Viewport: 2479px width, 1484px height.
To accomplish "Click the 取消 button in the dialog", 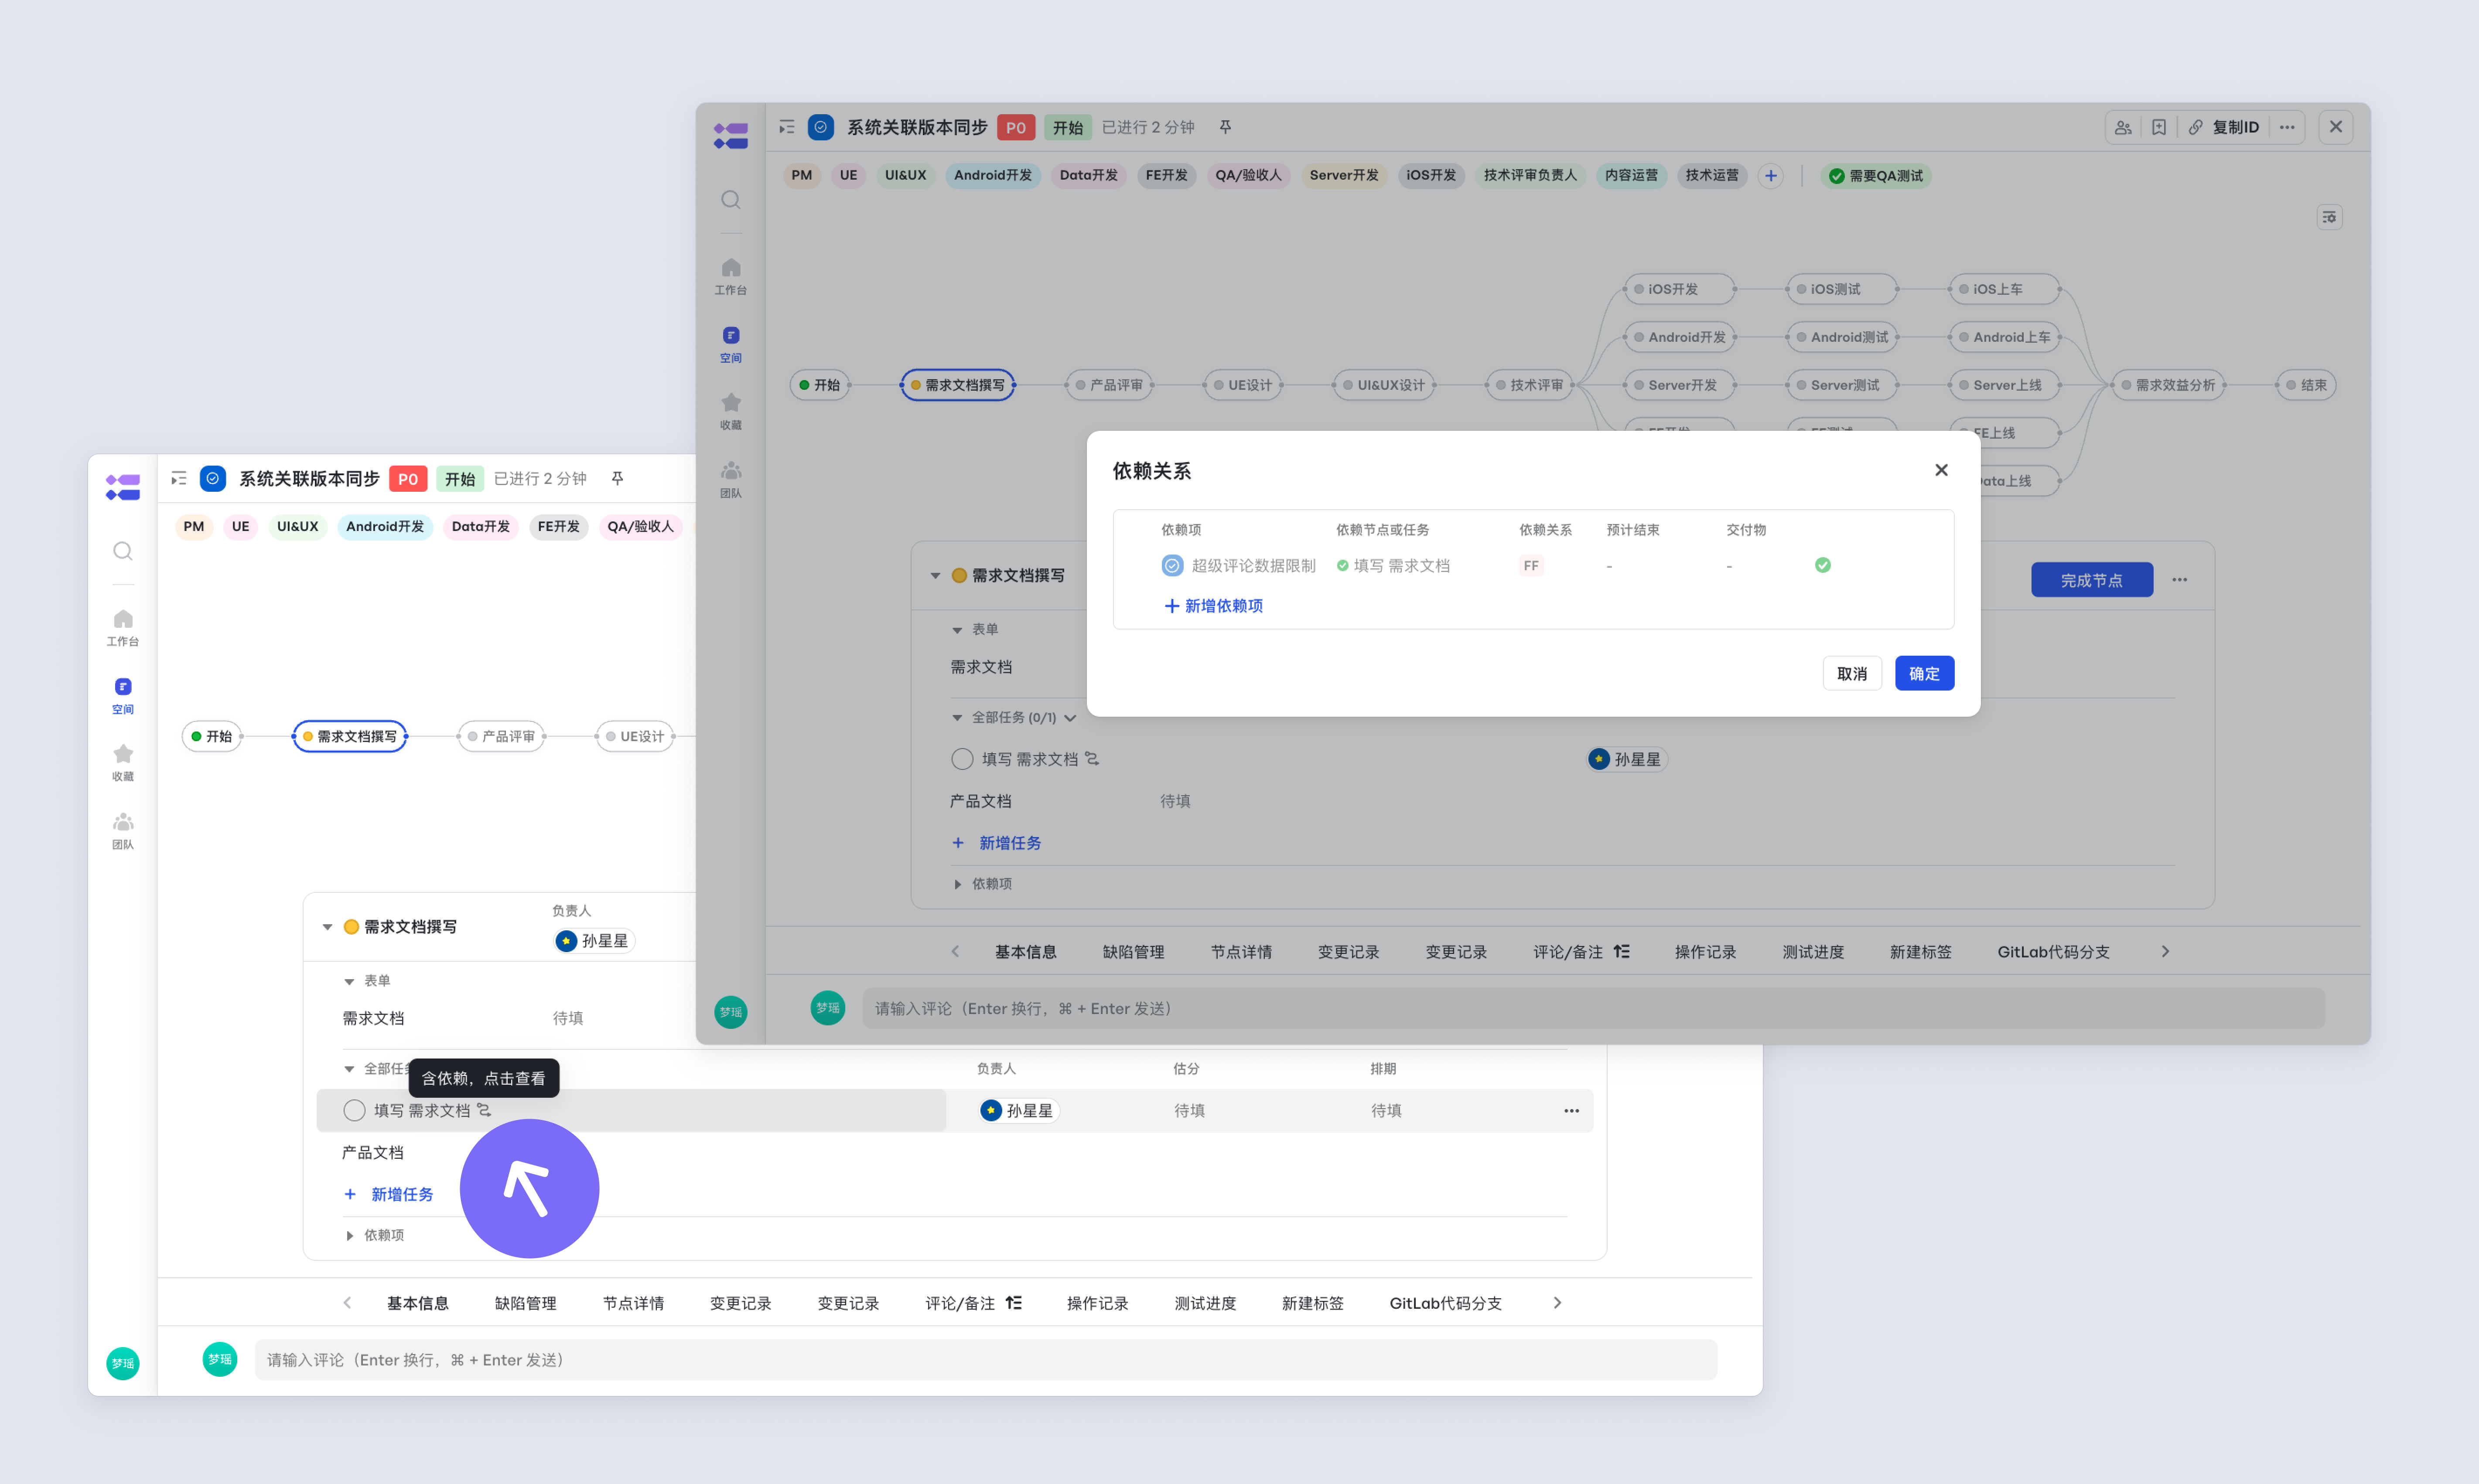I will [1852, 674].
